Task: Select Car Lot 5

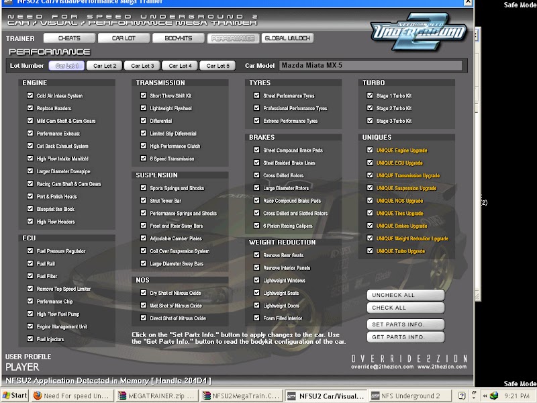Action: (x=217, y=66)
